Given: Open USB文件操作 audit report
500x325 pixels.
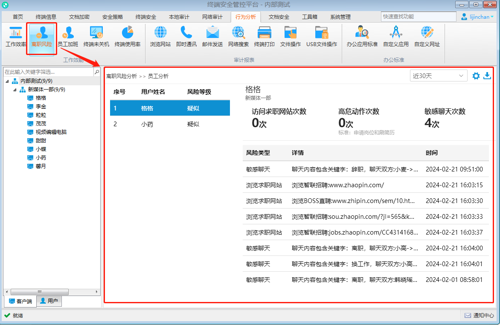Looking at the screenshot, I should pos(321,37).
